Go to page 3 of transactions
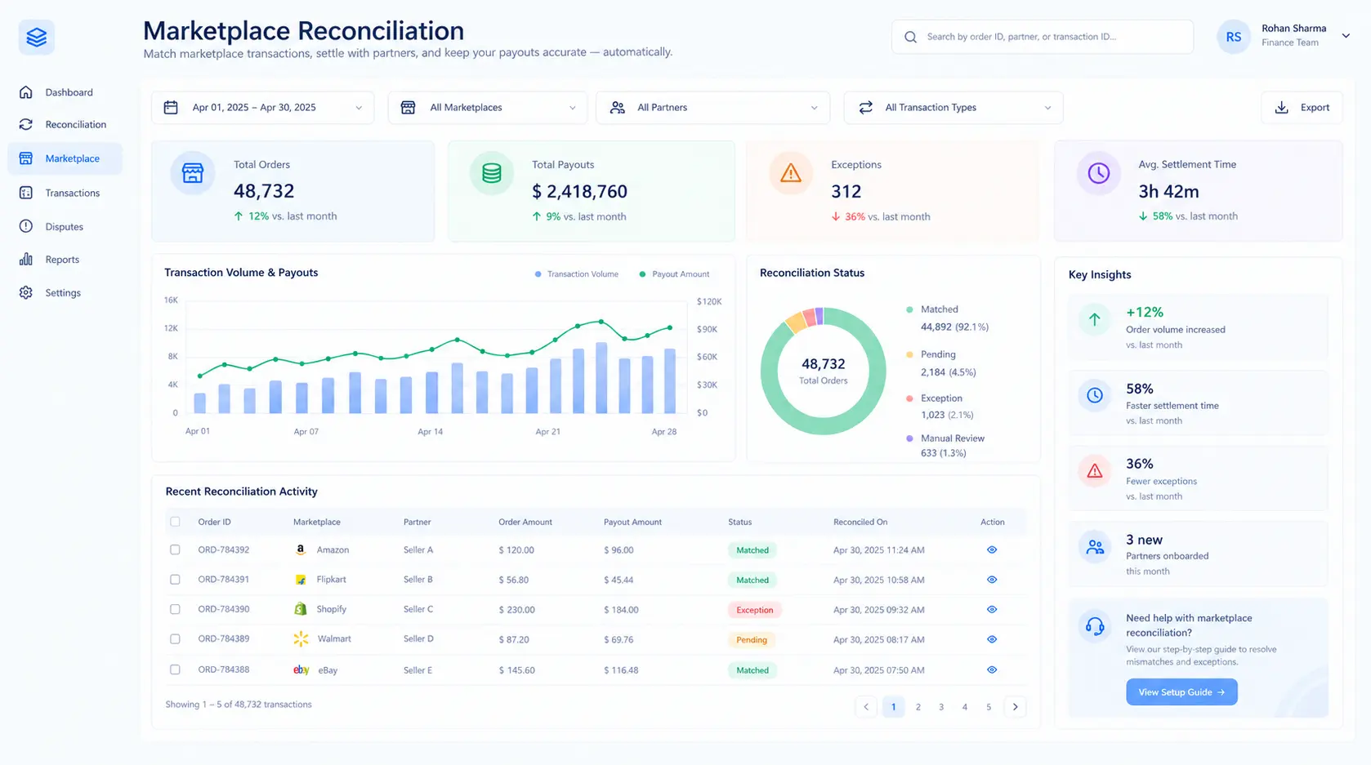This screenshot has width=1371, height=765. (x=941, y=707)
